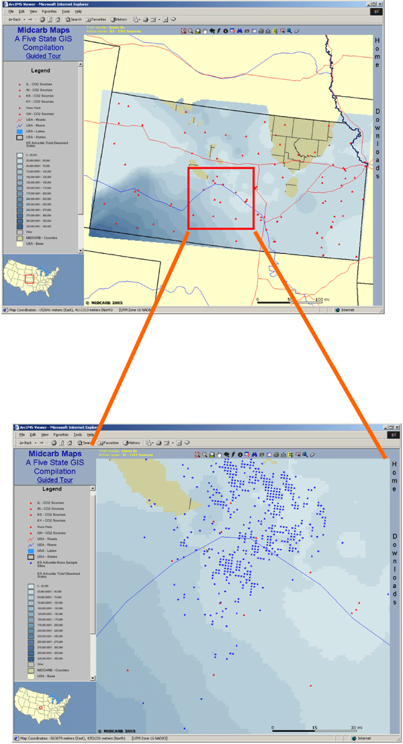Click vertical Downloads link in statewide Kansas window
The height and width of the screenshot is (744, 403).
tap(378, 144)
